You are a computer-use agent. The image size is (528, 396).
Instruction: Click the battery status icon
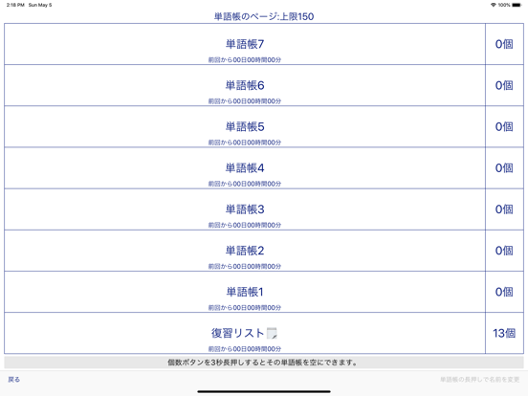[517, 5]
